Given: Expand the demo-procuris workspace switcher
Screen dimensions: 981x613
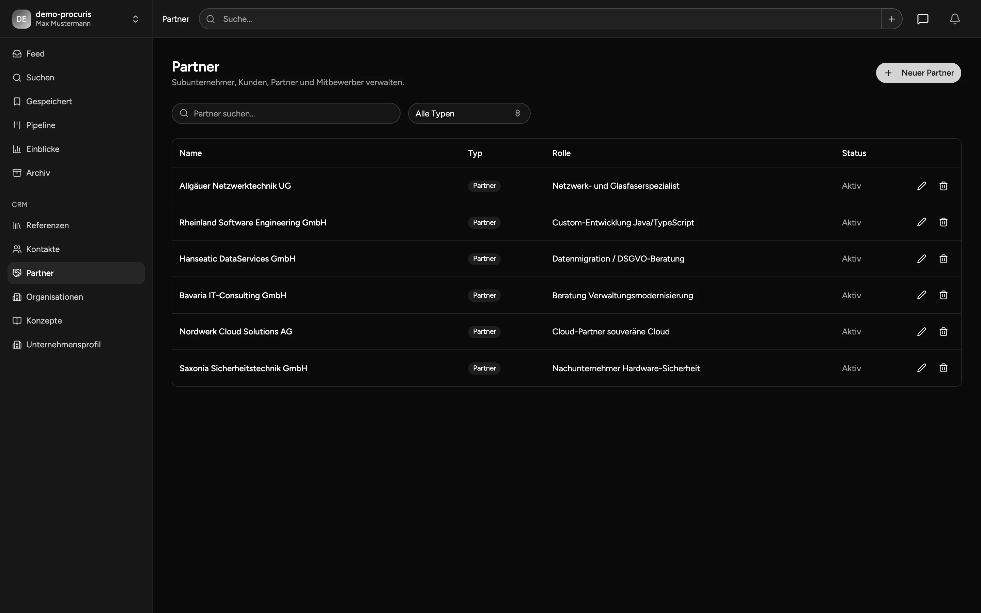Looking at the screenshot, I should click(x=76, y=19).
